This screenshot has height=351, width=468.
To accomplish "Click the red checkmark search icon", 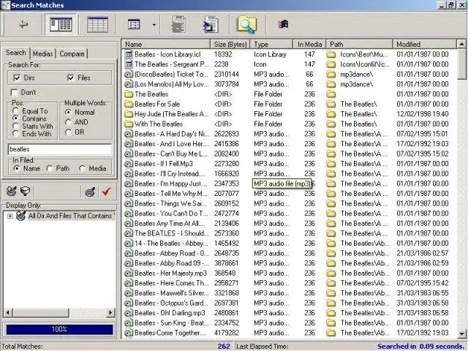I will [x=106, y=192].
